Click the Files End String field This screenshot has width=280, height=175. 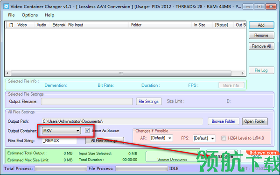(59, 140)
